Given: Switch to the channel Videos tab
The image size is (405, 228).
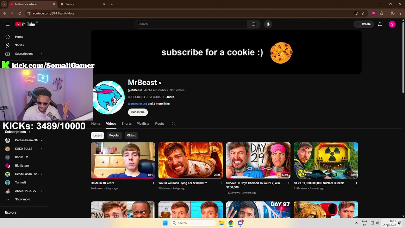Looking at the screenshot, I should (111, 123).
